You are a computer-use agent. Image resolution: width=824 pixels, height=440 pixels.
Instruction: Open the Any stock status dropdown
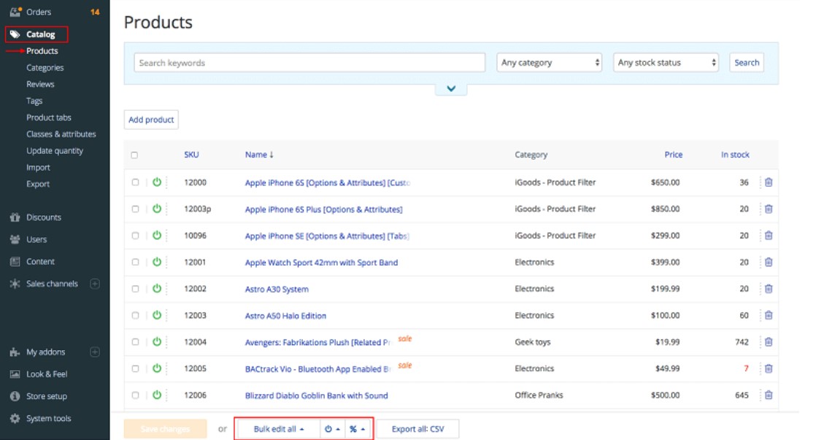[x=666, y=63]
